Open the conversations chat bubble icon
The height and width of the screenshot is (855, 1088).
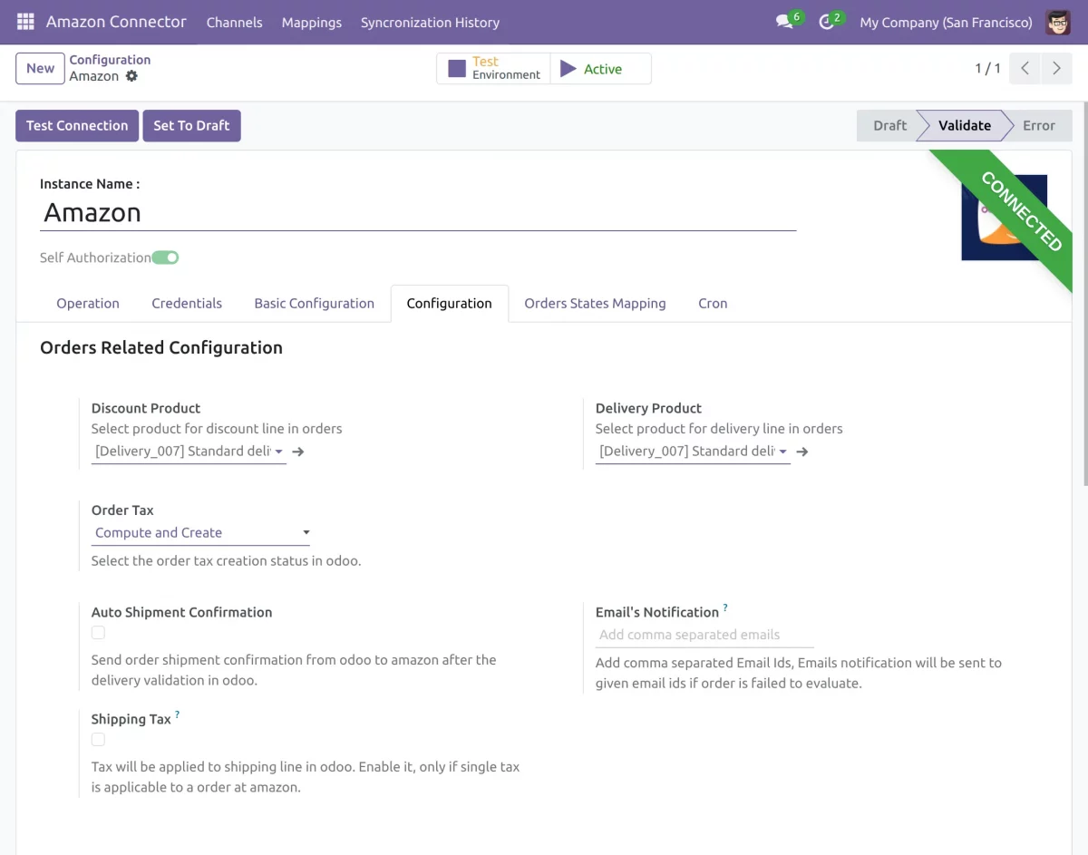(x=785, y=22)
